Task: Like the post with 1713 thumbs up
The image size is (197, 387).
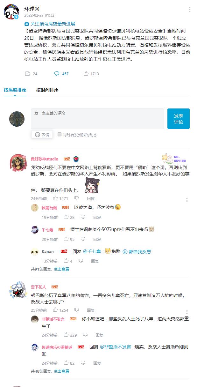Action: 86,74
